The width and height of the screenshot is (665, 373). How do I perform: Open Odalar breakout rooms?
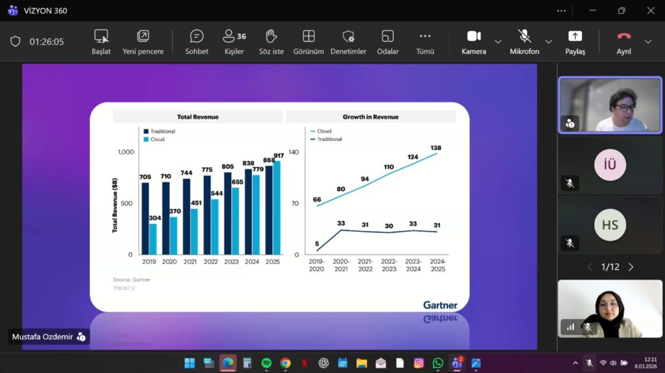388,42
